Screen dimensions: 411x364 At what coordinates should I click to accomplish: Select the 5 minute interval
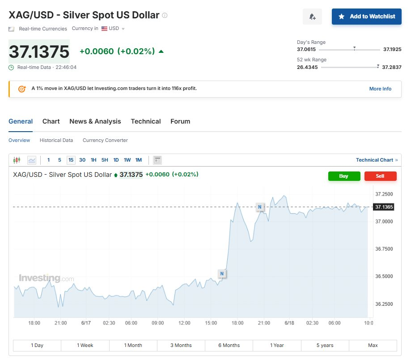[x=59, y=160]
